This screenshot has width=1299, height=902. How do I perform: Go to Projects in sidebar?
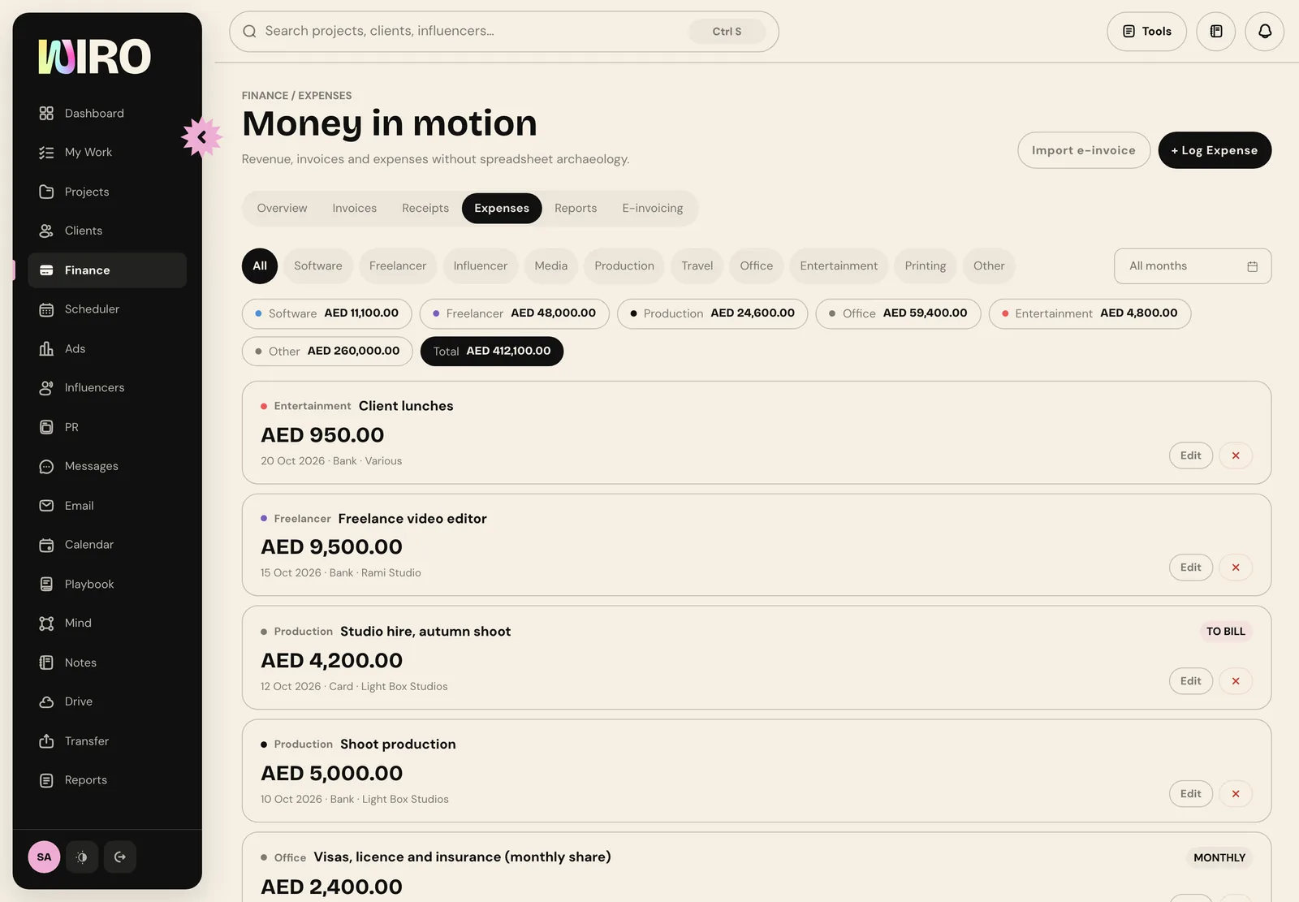[107, 192]
